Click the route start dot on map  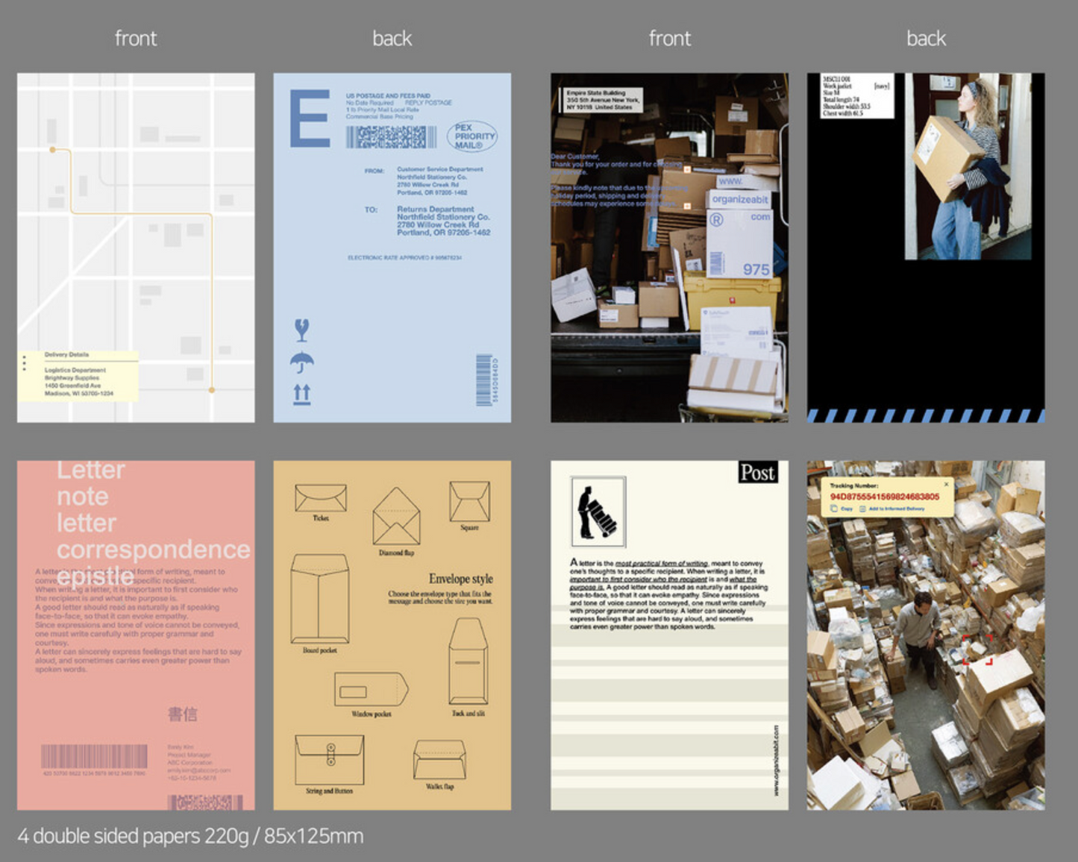pyautogui.click(x=52, y=150)
